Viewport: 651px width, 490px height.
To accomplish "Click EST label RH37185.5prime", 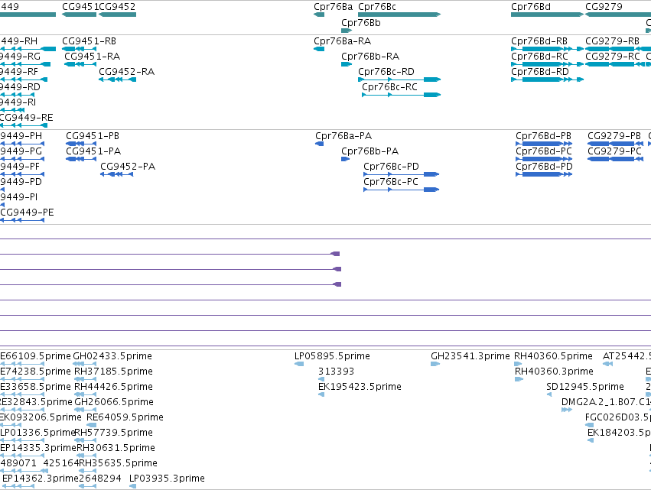I will click(113, 372).
